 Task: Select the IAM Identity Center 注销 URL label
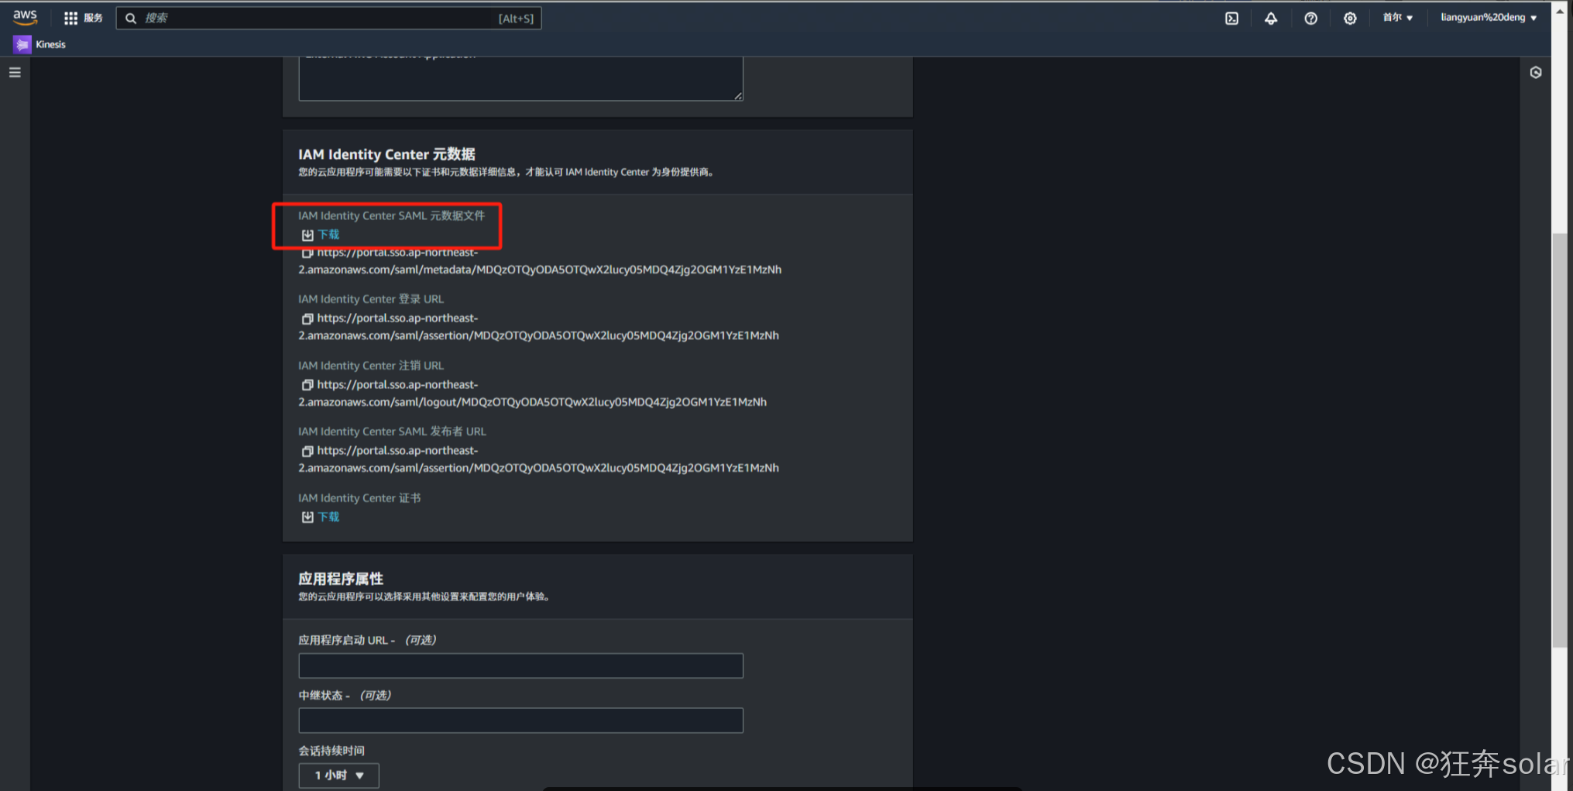point(371,366)
